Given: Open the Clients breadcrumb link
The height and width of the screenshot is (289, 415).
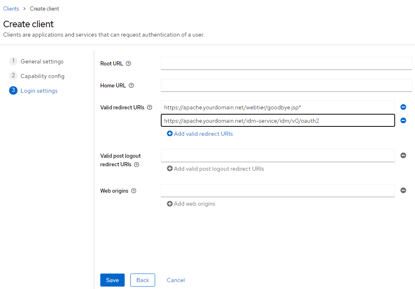Looking at the screenshot, I should click(11, 9).
